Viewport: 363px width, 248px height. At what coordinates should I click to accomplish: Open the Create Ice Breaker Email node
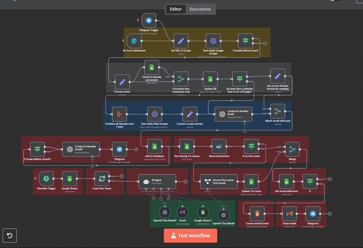click(233, 114)
